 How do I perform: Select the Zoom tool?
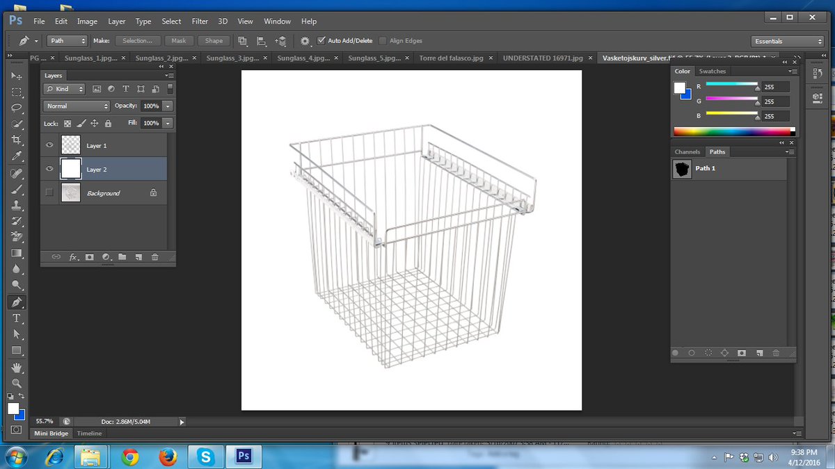[x=17, y=383]
